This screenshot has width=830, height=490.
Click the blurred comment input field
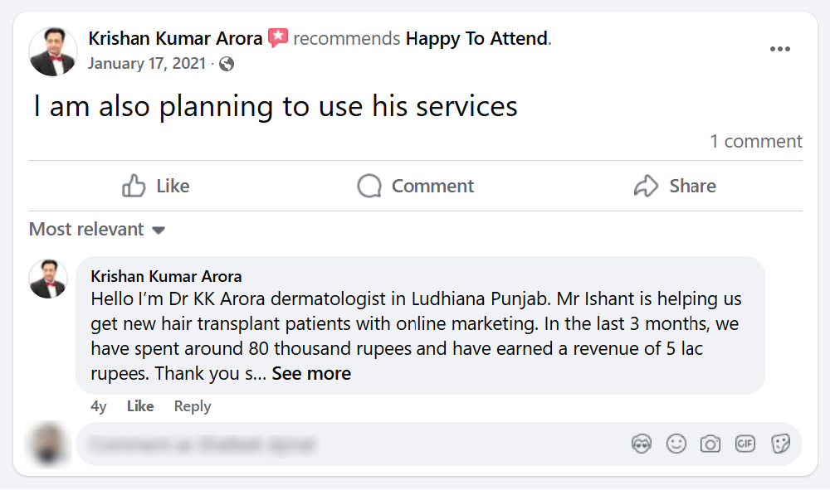point(349,444)
